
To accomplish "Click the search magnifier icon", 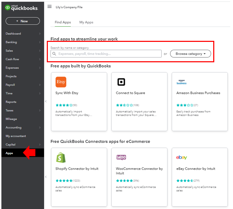I will click(54, 54).
